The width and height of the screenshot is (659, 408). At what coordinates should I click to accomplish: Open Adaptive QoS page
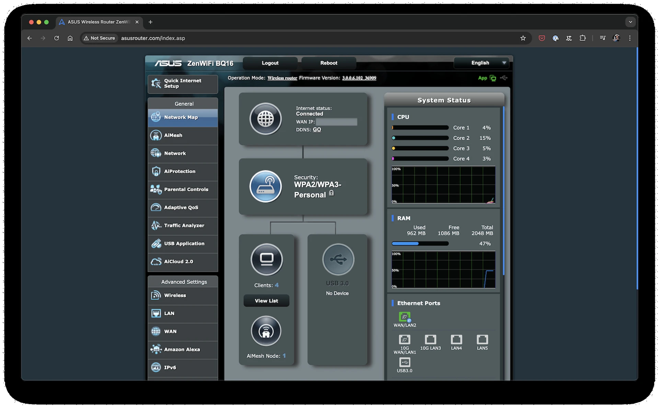click(183, 208)
